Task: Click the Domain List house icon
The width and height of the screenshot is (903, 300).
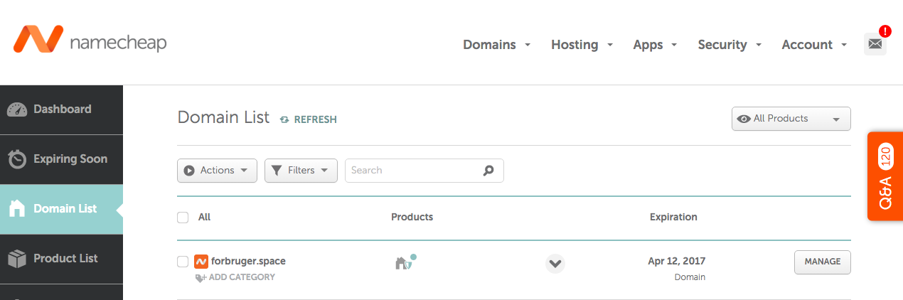Action: click(x=17, y=208)
